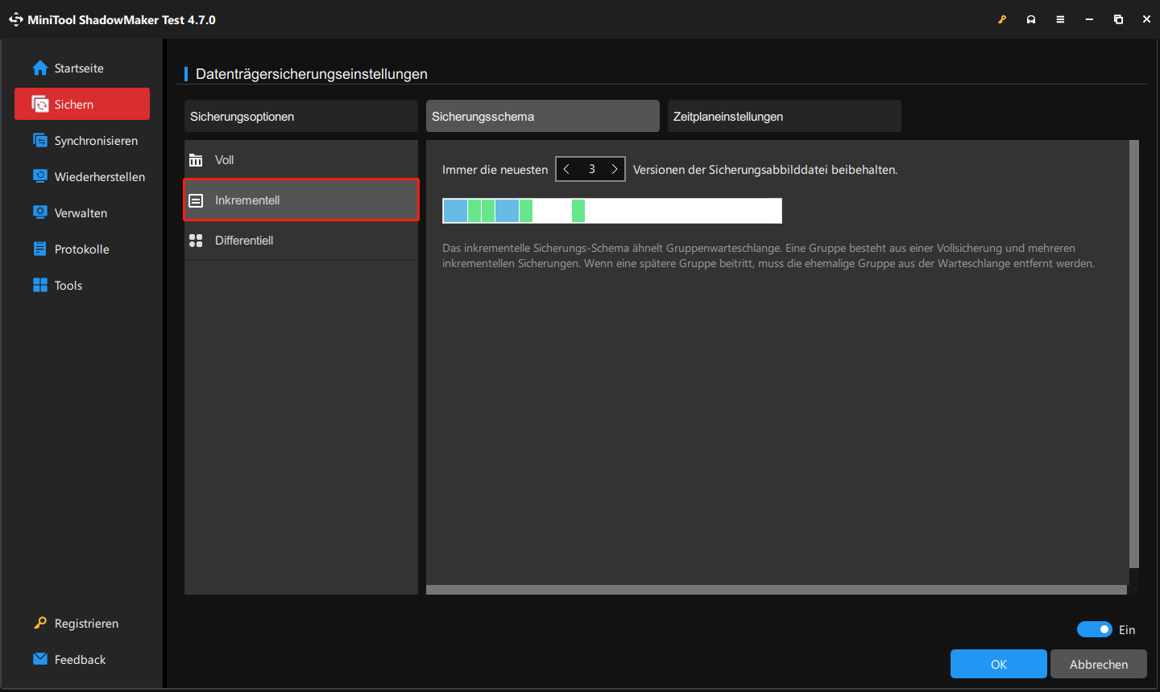Increase the version count with right arrow
This screenshot has width=1160, height=692.
point(615,169)
